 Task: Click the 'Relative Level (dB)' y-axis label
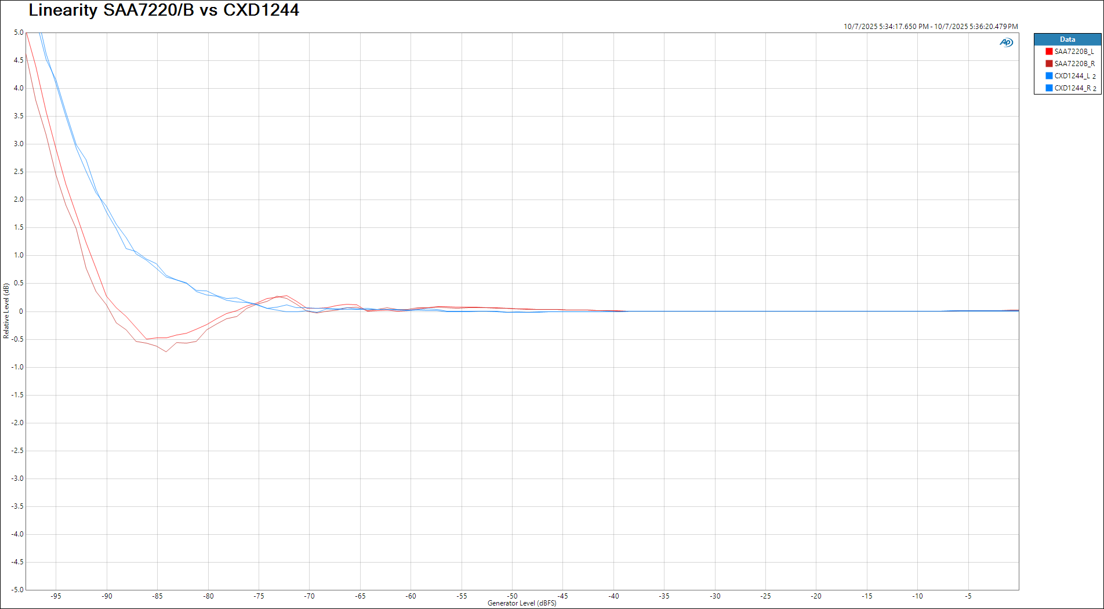pos(6,311)
